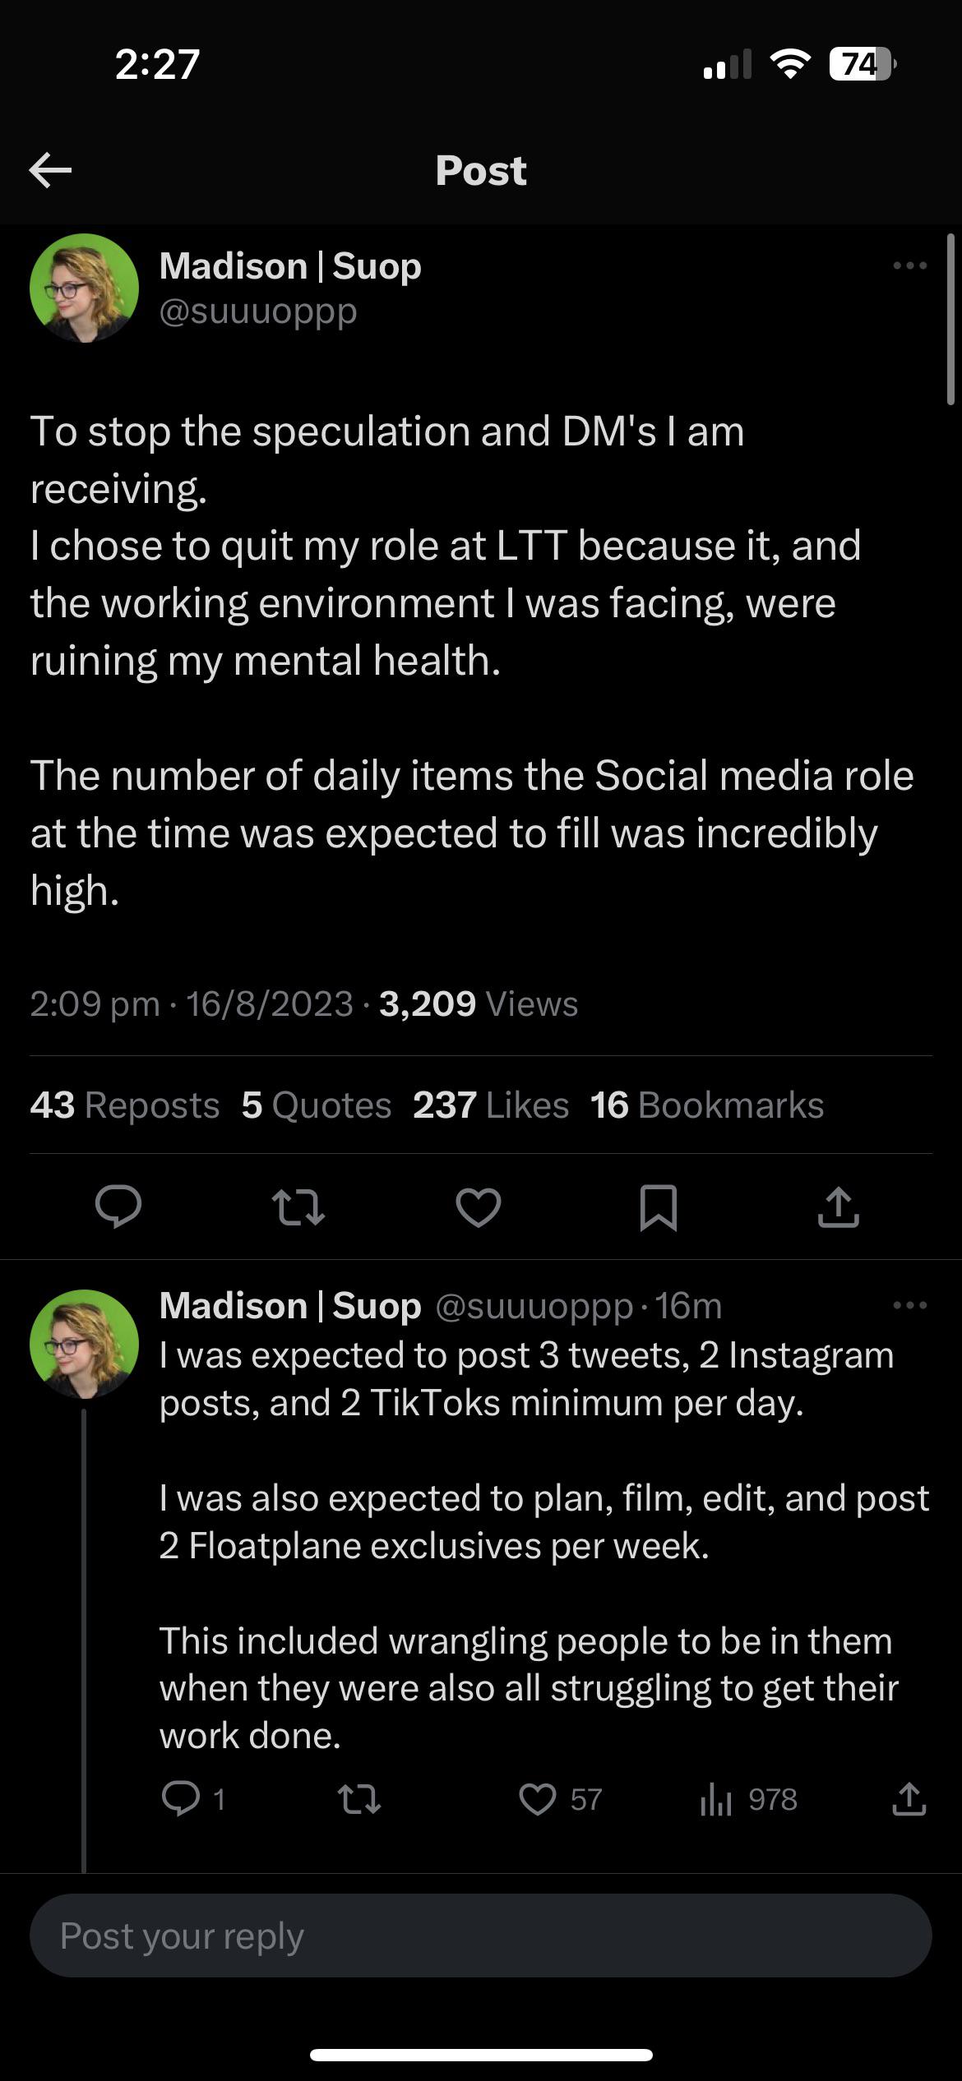Screen dimensions: 962x2081
Task: Tap the reply icon on the threaded post
Action: coord(182,1799)
